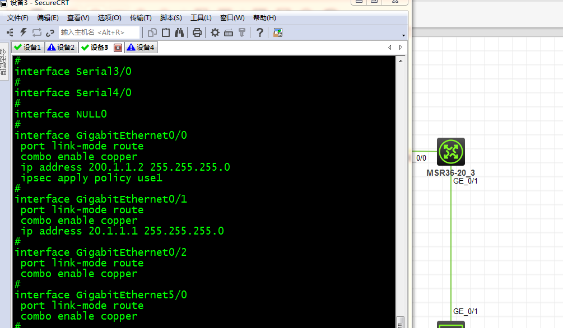
Task: Open the 编辑(E) menu
Action: [48, 18]
